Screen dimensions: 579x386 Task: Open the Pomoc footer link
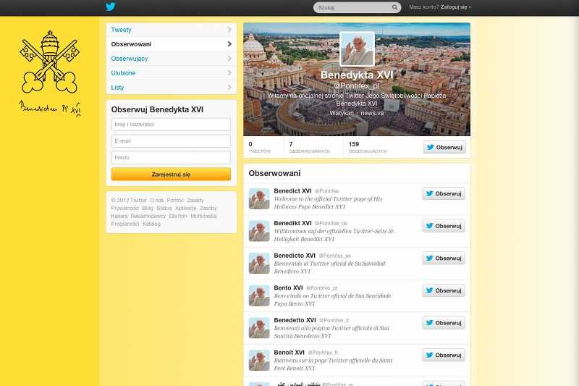[x=175, y=200]
